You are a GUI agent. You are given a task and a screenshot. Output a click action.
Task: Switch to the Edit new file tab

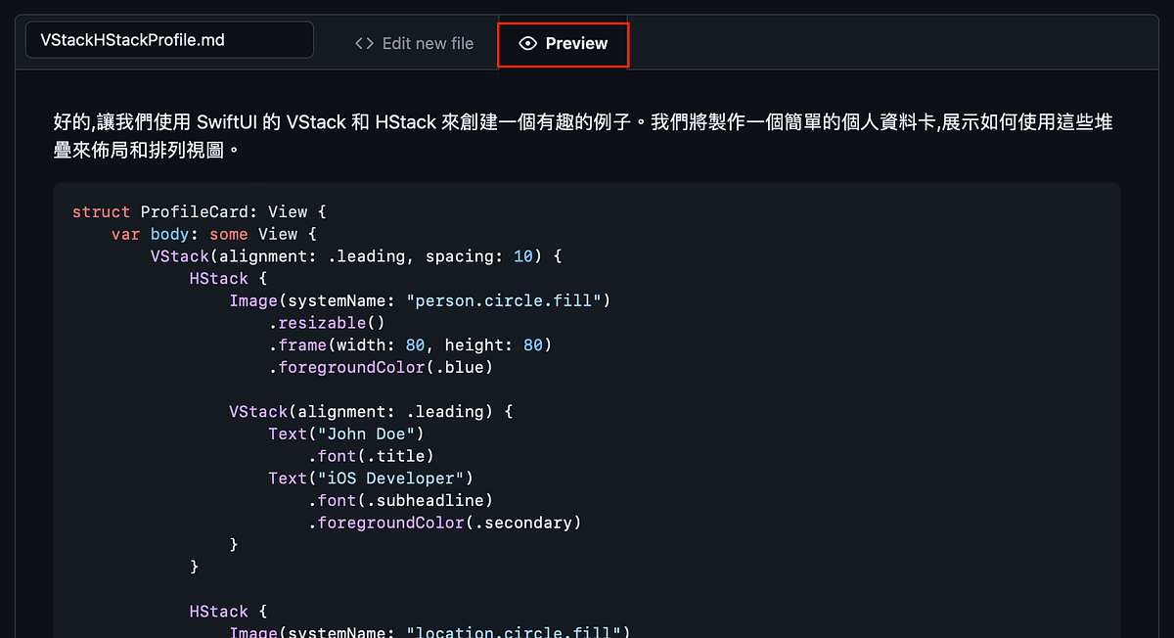point(428,43)
